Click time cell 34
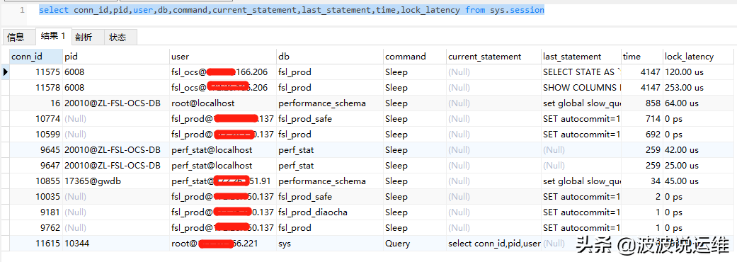Image resolution: width=737 pixels, height=262 pixels. click(x=641, y=181)
